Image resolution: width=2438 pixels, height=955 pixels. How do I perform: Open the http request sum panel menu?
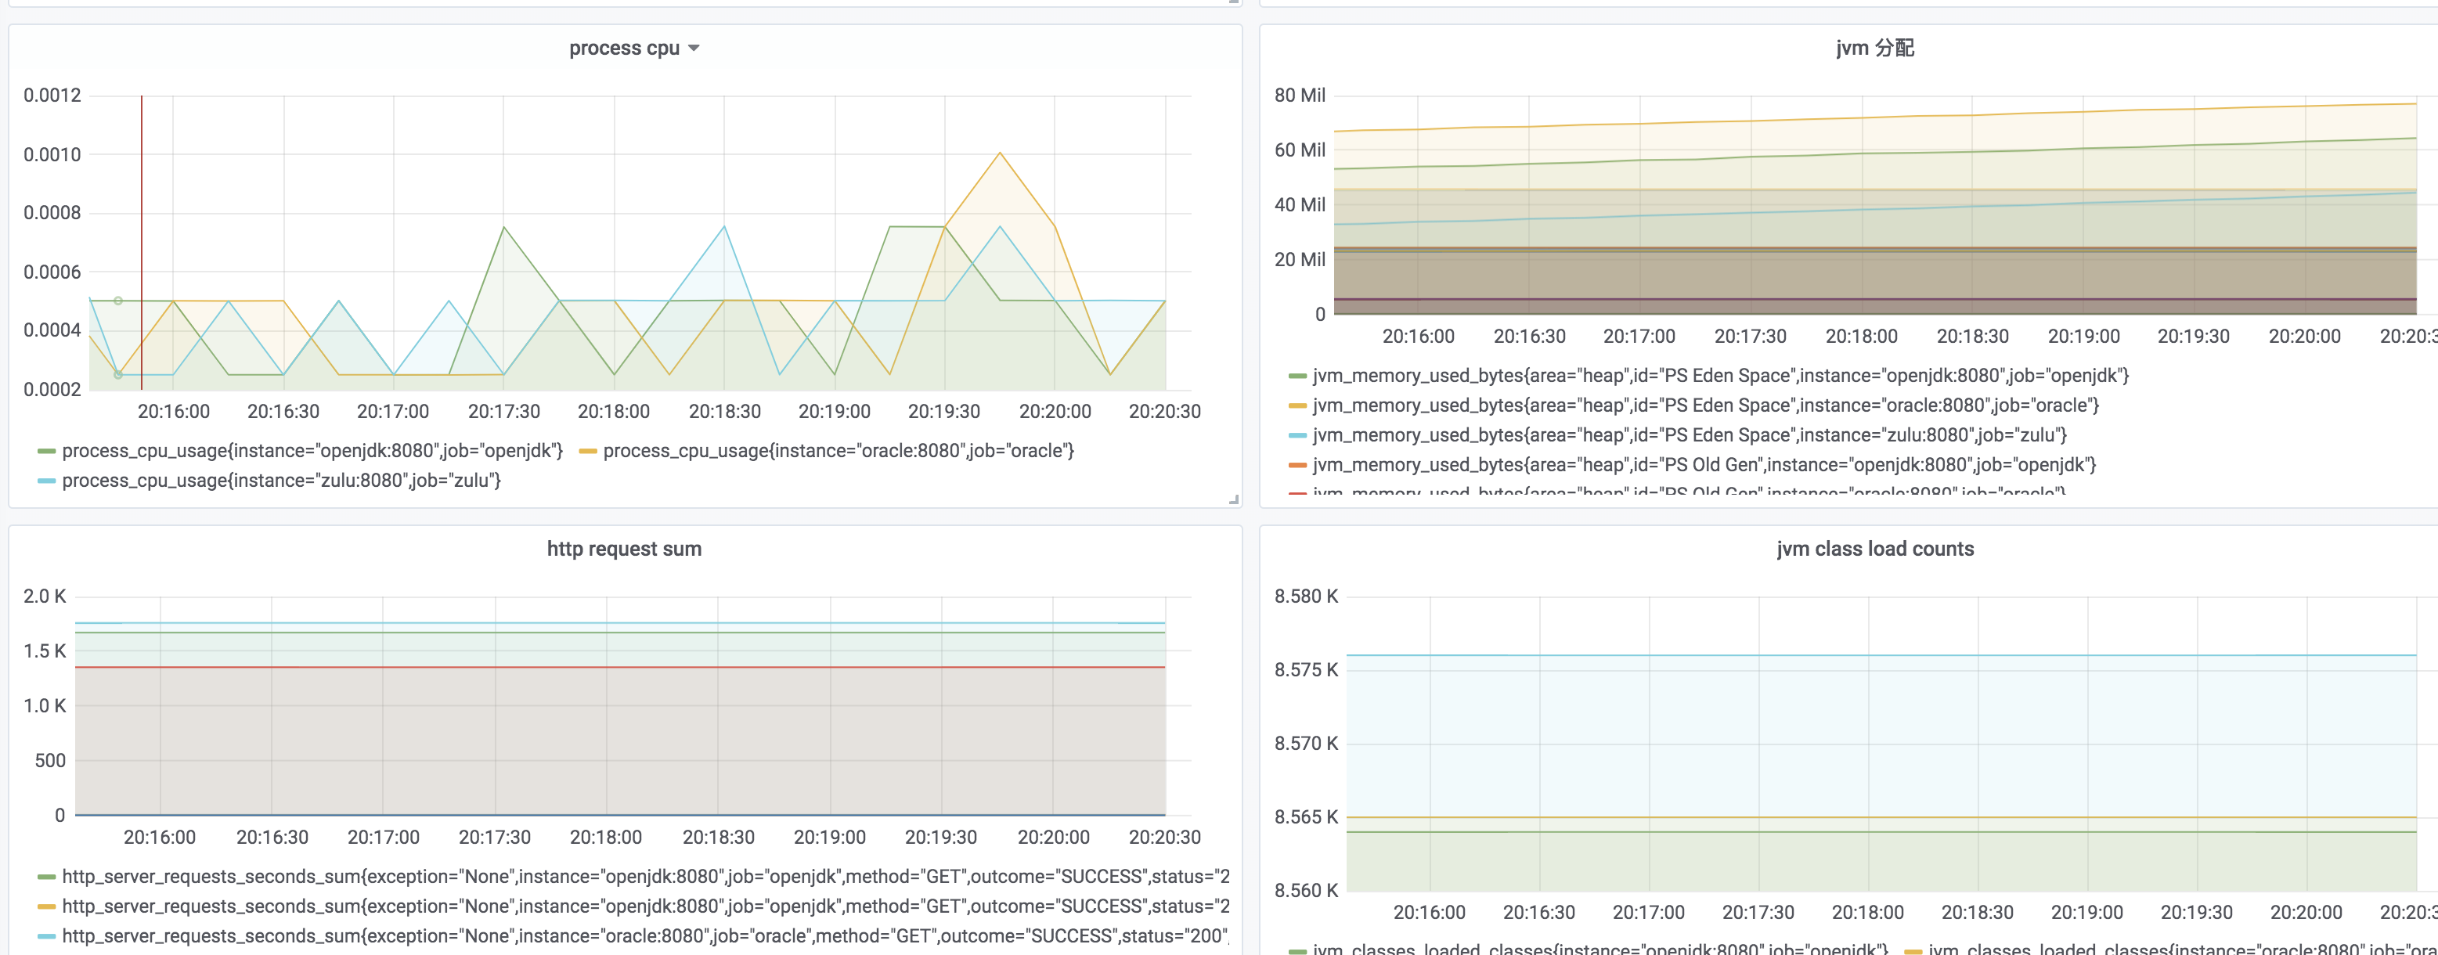(624, 549)
